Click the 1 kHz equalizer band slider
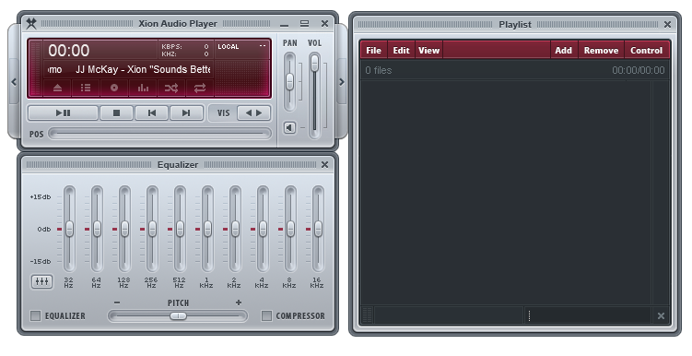692x356 pixels. tap(207, 229)
